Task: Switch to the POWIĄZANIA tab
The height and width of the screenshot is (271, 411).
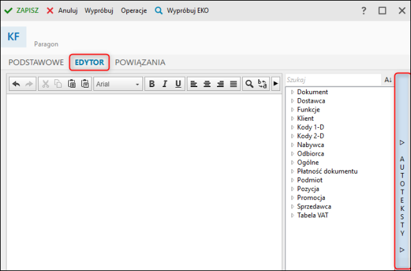Action: click(140, 63)
